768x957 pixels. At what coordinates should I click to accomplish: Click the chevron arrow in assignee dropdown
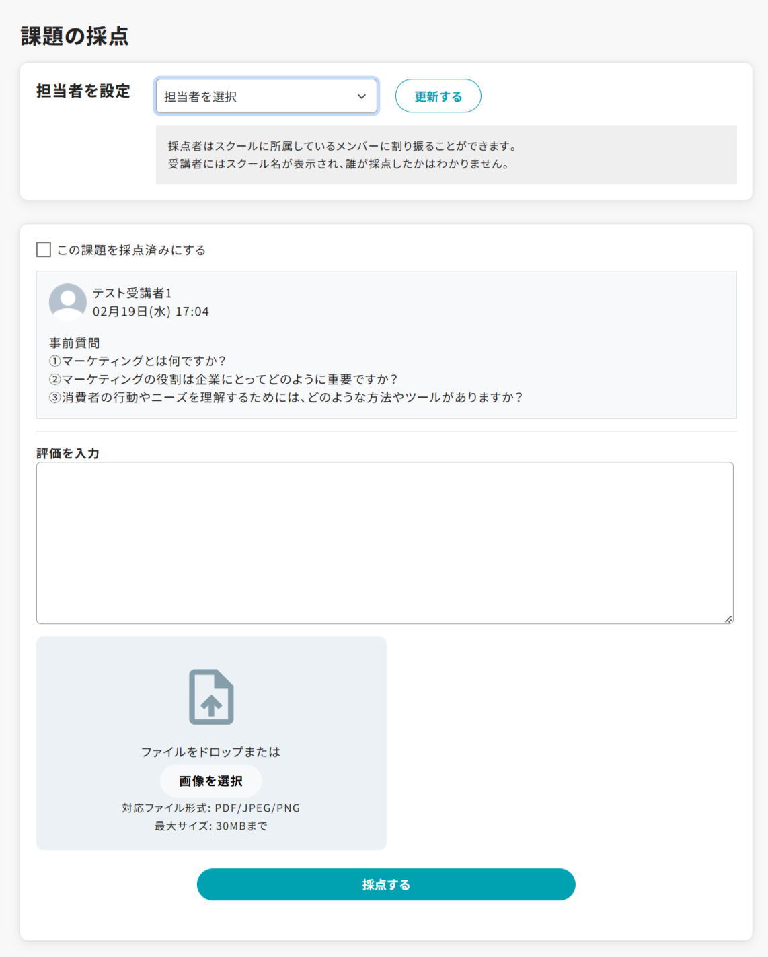pyautogui.click(x=362, y=96)
